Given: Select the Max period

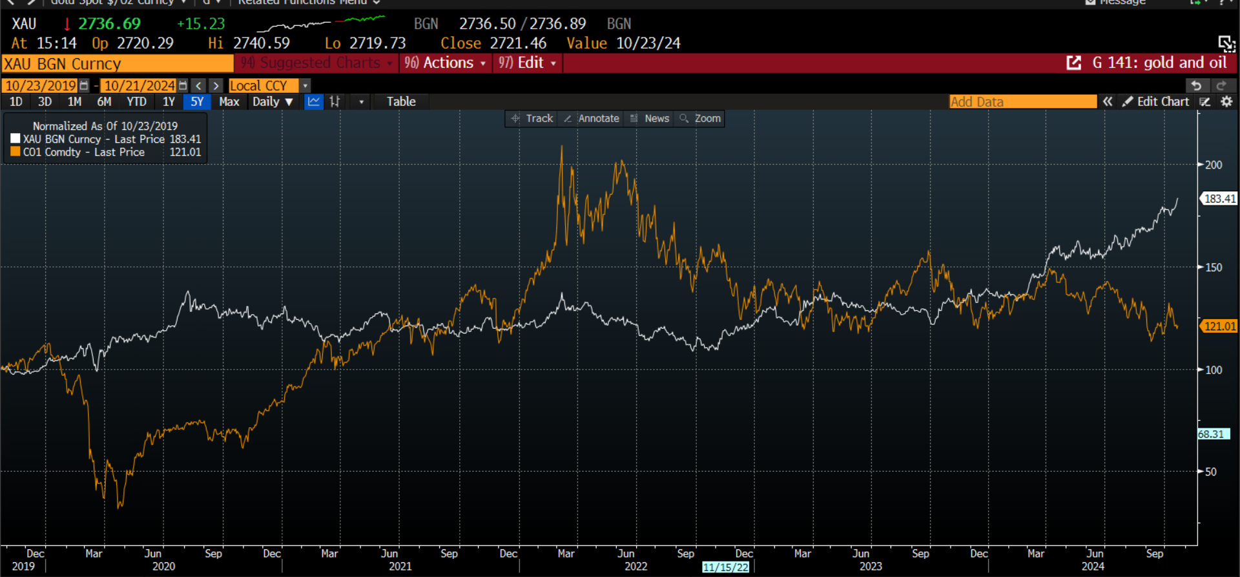Looking at the screenshot, I should (229, 101).
